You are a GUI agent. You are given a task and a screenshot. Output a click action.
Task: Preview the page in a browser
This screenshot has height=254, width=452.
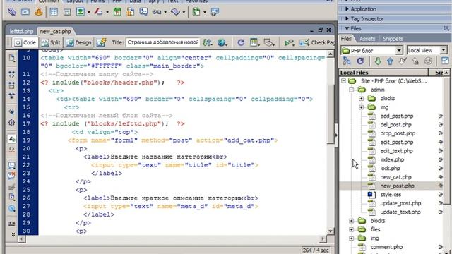pyautogui.click(x=222, y=42)
